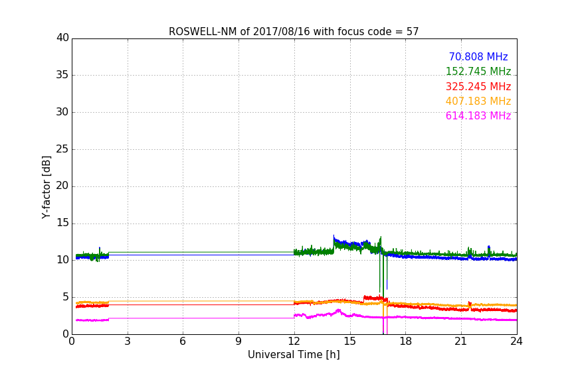
Task: Click the plot title ROSWELL-NM of 2017/08/16
Action: (294, 32)
